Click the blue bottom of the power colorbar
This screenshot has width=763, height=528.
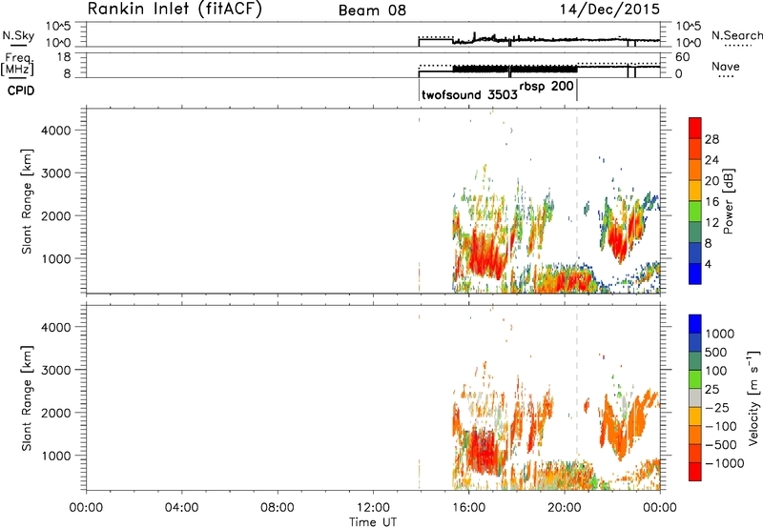695,274
